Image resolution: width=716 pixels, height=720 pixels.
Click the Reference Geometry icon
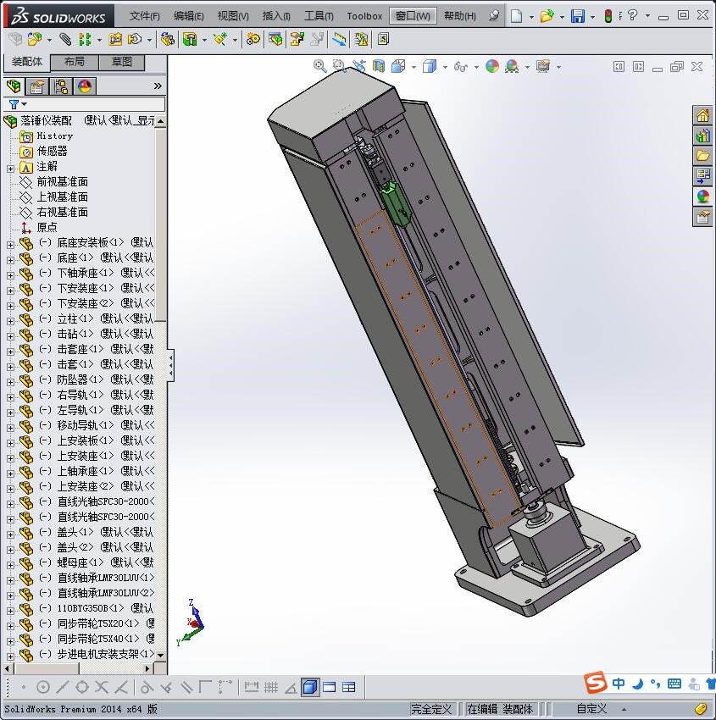click(220, 40)
